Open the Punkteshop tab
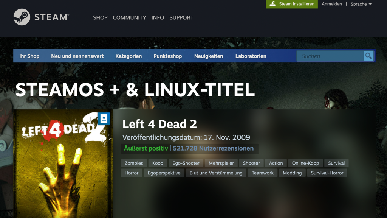Viewport: 387px width, 218px height. [167, 56]
